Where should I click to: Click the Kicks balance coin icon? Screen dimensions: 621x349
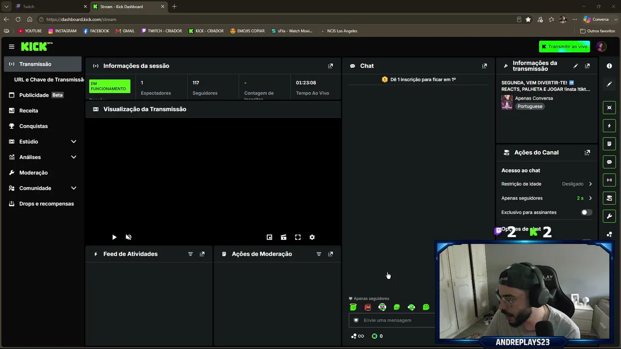click(x=375, y=336)
